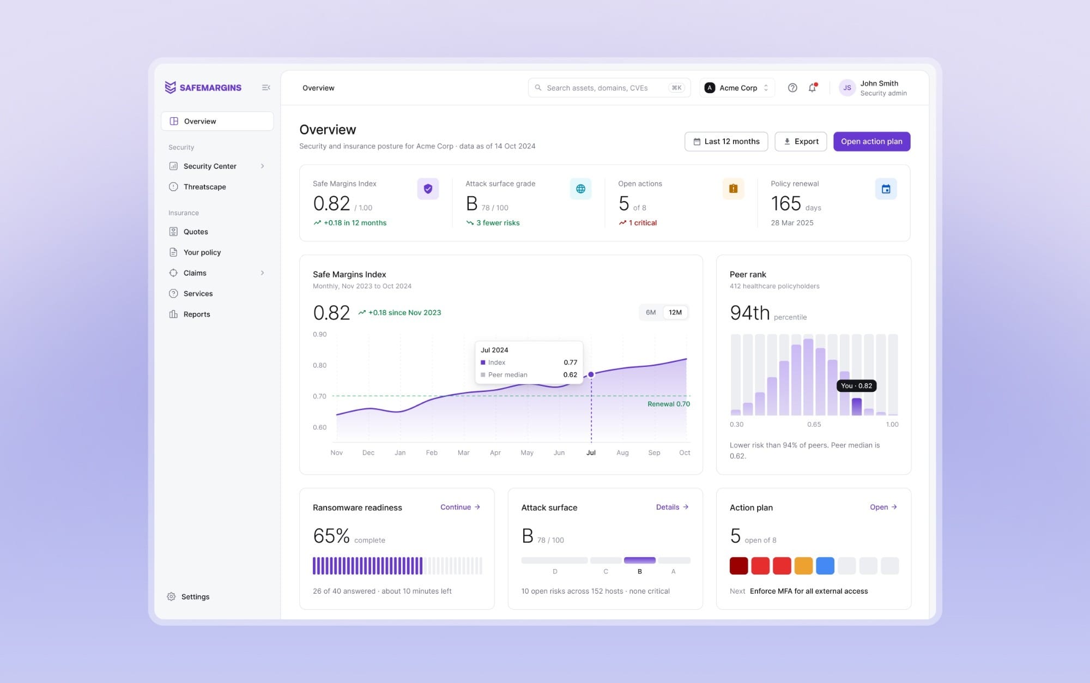Expand the Claims submenu chevron
The width and height of the screenshot is (1090, 683).
tap(263, 273)
